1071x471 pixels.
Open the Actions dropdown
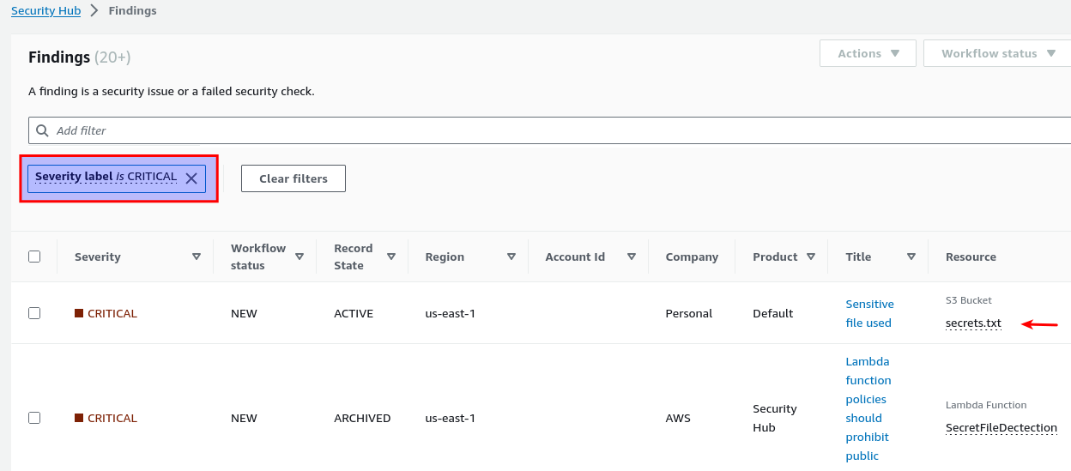pos(868,53)
